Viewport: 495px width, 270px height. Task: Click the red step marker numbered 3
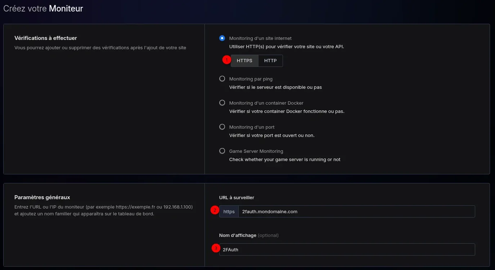click(216, 248)
